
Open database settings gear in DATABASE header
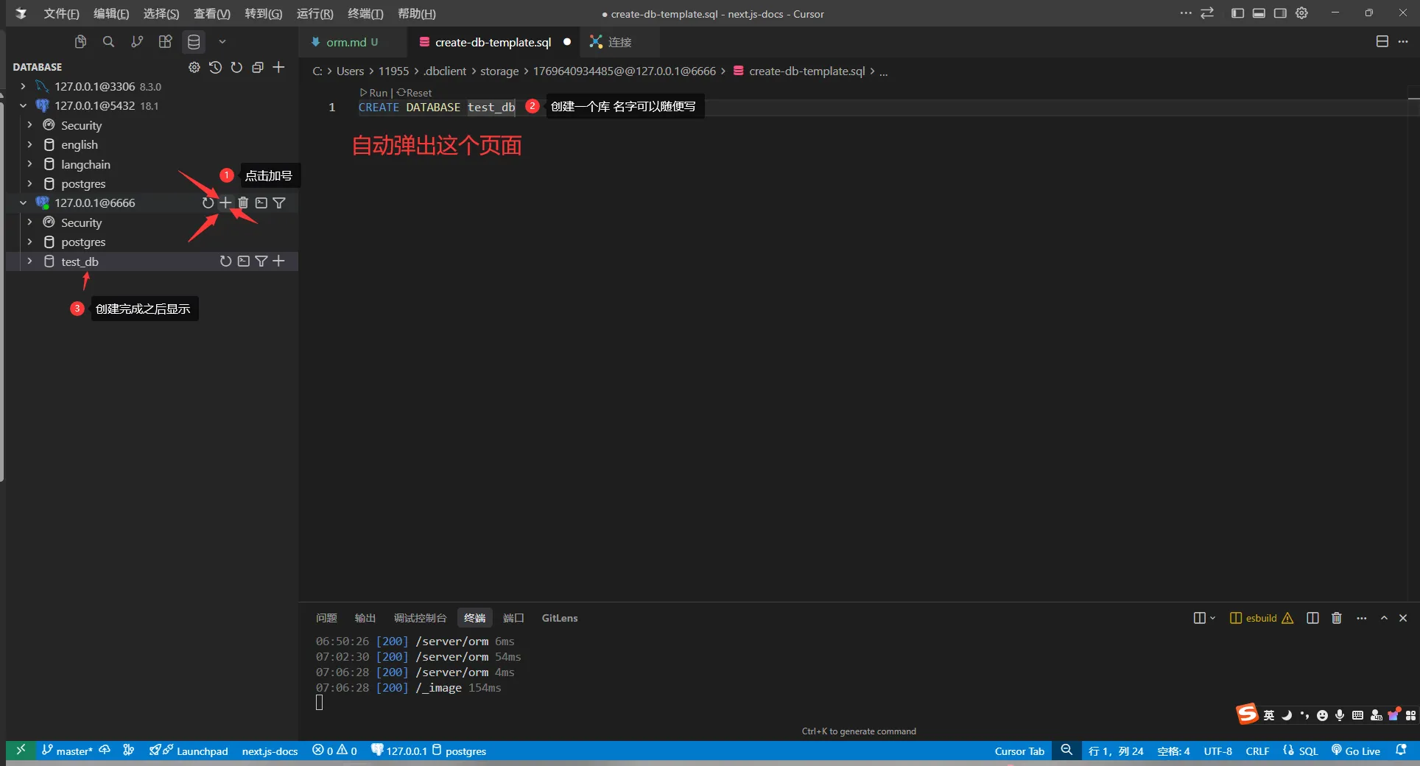click(x=194, y=67)
